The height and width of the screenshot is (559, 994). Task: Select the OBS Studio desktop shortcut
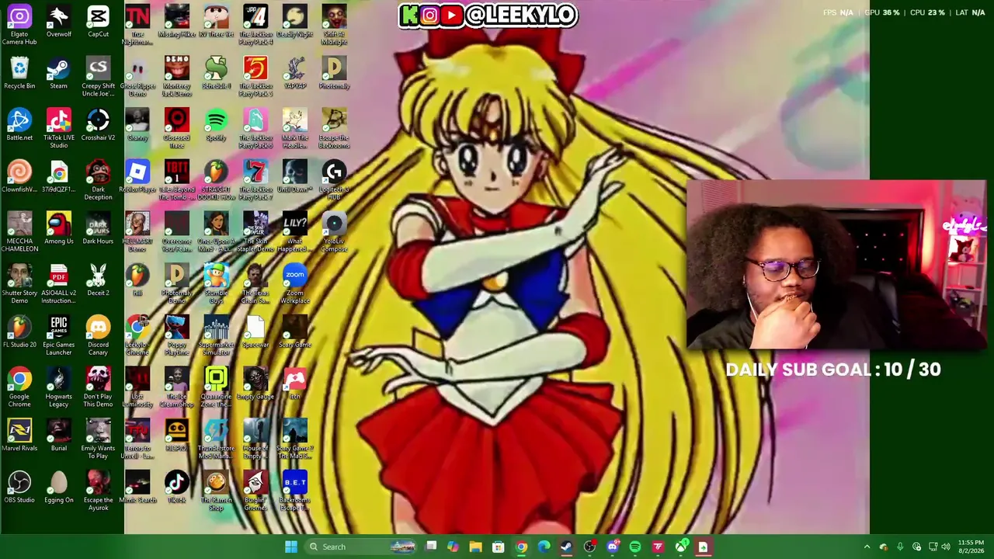click(19, 488)
